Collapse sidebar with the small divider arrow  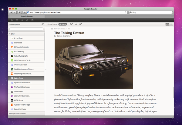tap(46, 70)
